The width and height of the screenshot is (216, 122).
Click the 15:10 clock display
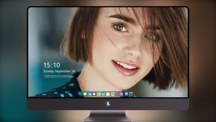click(x=52, y=65)
